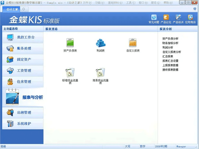The height and width of the screenshot is (149, 199).
Task: Open the 简易现金流量表 icon
Action: pyautogui.click(x=100, y=73)
